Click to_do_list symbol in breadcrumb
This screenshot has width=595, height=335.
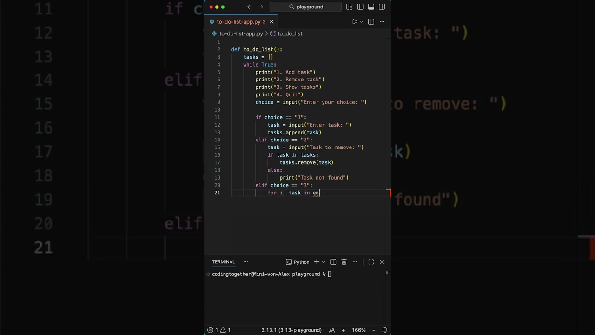pyautogui.click(x=290, y=34)
